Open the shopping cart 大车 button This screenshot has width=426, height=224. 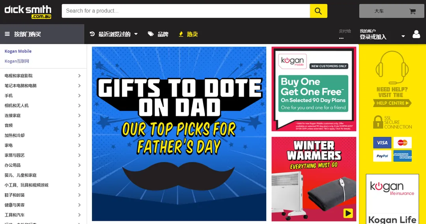click(x=392, y=11)
